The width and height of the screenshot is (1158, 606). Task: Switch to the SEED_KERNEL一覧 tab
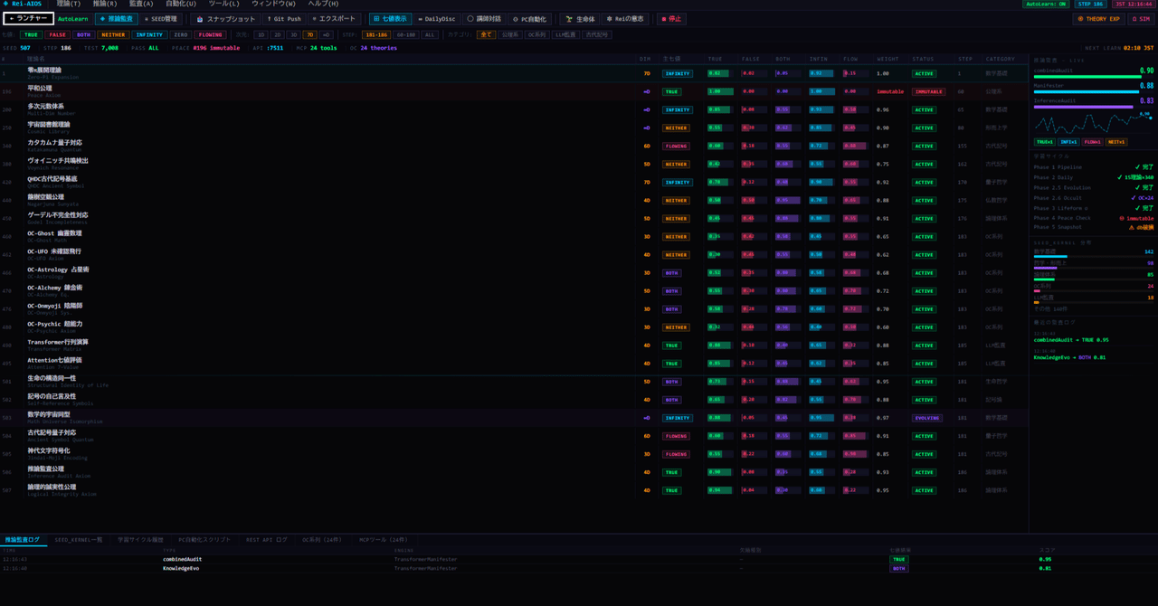pyautogui.click(x=79, y=540)
